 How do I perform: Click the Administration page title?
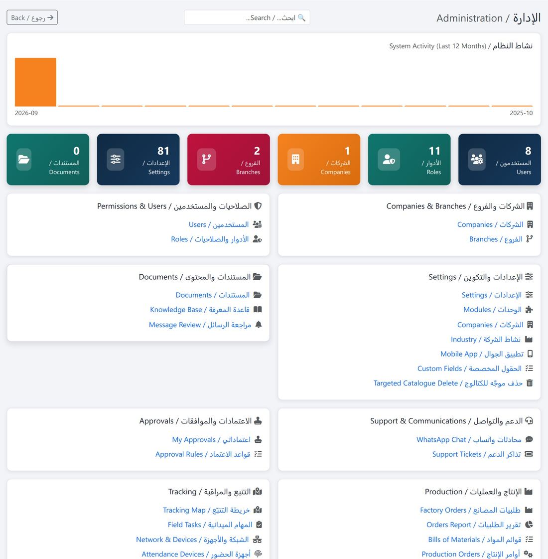489,18
